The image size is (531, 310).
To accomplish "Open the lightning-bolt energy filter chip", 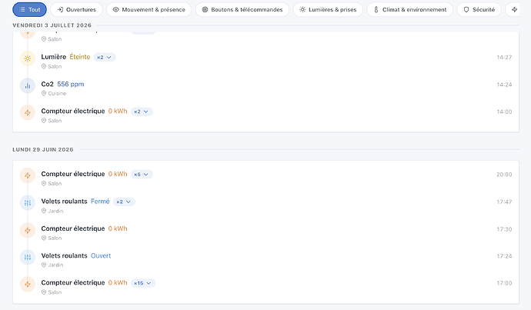I will [514, 9].
